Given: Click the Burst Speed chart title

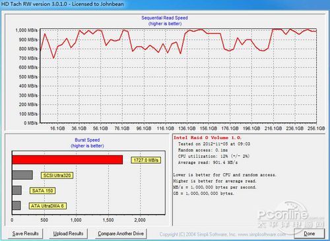Looking at the screenshot, I should 87,140.
